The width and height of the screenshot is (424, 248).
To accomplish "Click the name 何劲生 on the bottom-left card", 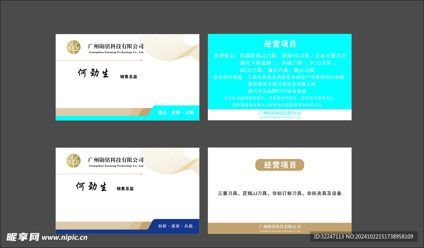I will pyautogui.click(x=91, y=187).
